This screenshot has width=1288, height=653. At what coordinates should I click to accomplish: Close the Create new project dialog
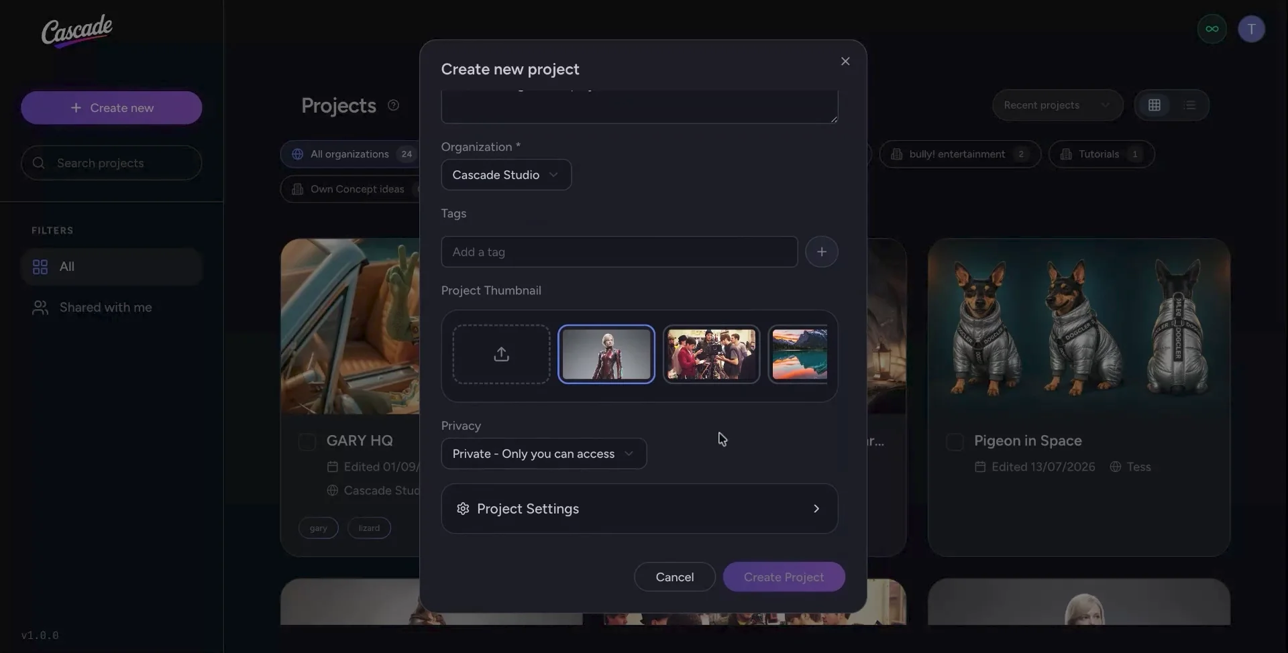[x=845, y=61]
